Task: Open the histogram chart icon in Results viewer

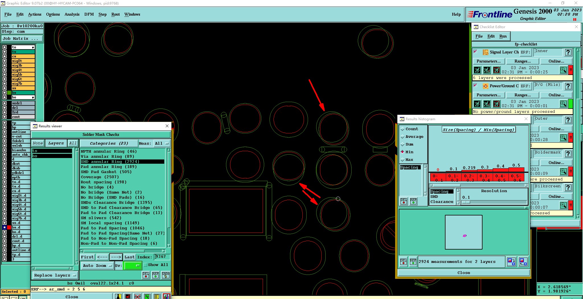Action: tap(167, 296)
